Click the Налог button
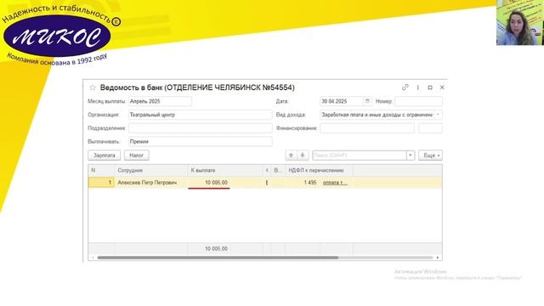Screen dimensions: 544x306 137,155
